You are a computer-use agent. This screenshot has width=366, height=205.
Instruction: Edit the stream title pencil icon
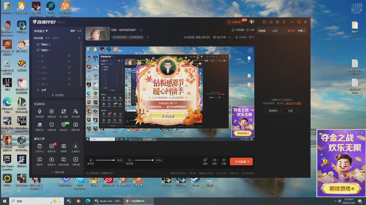coord(141,30)
